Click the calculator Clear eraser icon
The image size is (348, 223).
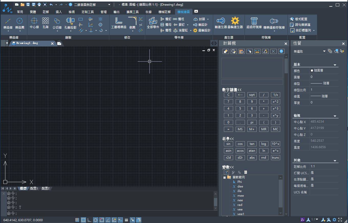(x=225, y=51)
